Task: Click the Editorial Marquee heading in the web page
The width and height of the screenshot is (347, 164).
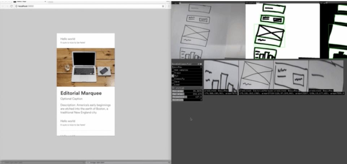Action: [x=81, y=93]
